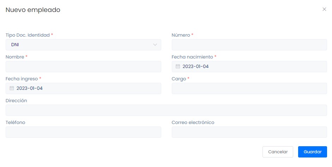This screenshot has height=167, width=332.
Task: Click the Nombre field label
Action: (15, 57)
